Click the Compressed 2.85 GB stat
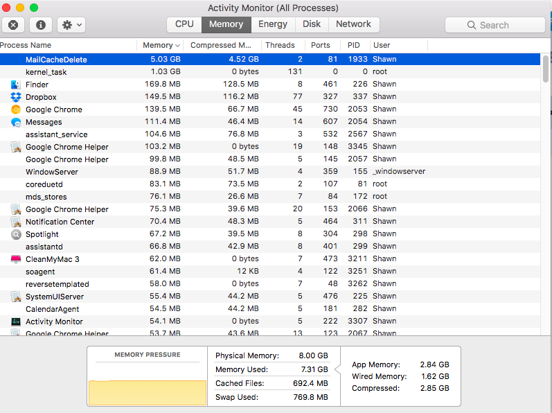Screen dimensions: 552x413 click(400, 388)
